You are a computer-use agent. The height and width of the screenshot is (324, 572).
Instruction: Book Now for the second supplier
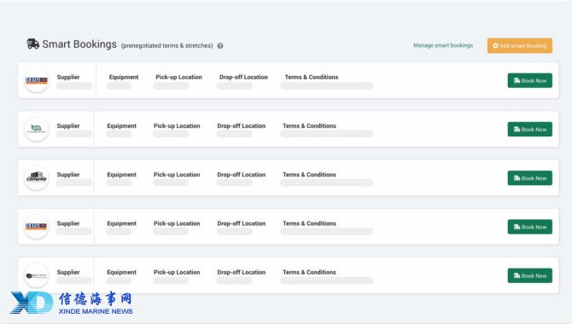click(x=529, y=130)
